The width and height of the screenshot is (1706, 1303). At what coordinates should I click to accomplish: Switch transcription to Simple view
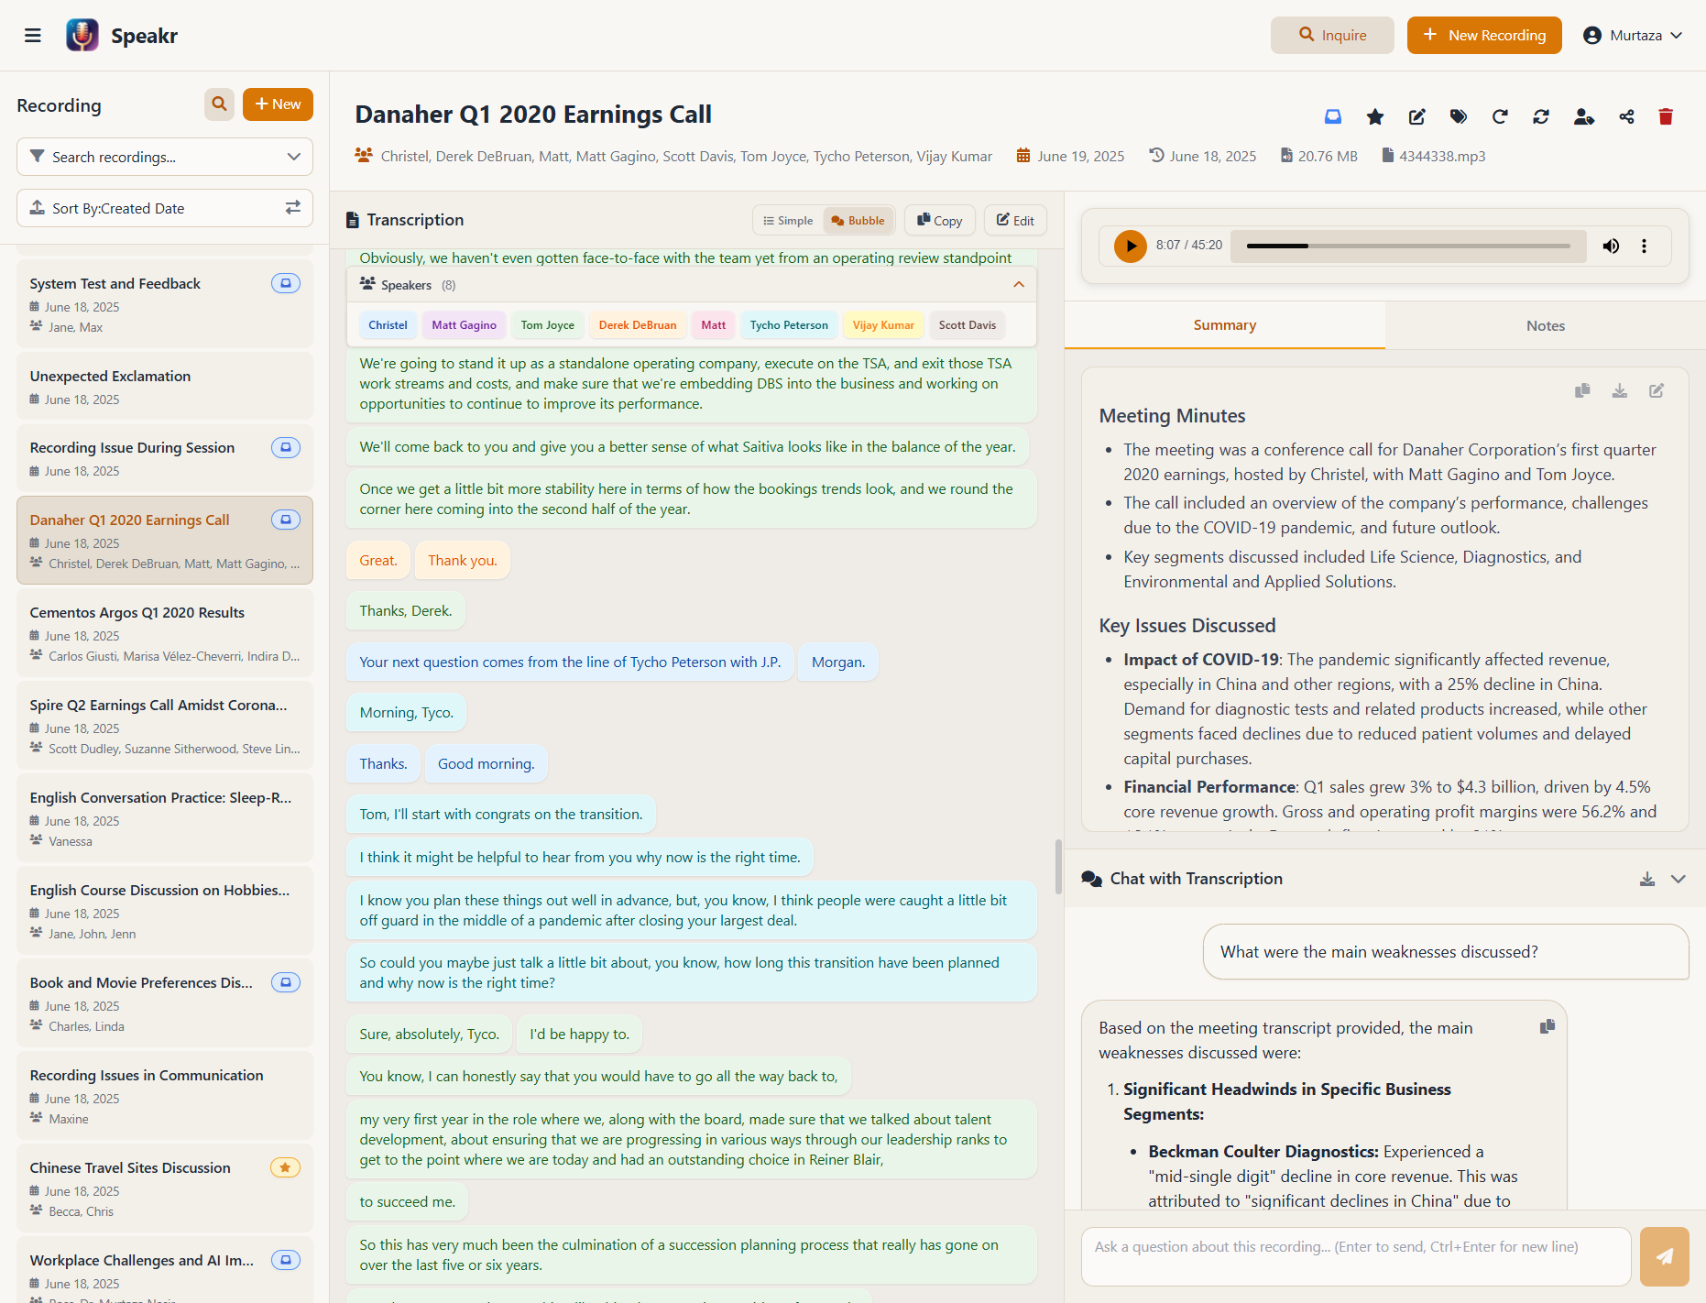pos(788,221)
